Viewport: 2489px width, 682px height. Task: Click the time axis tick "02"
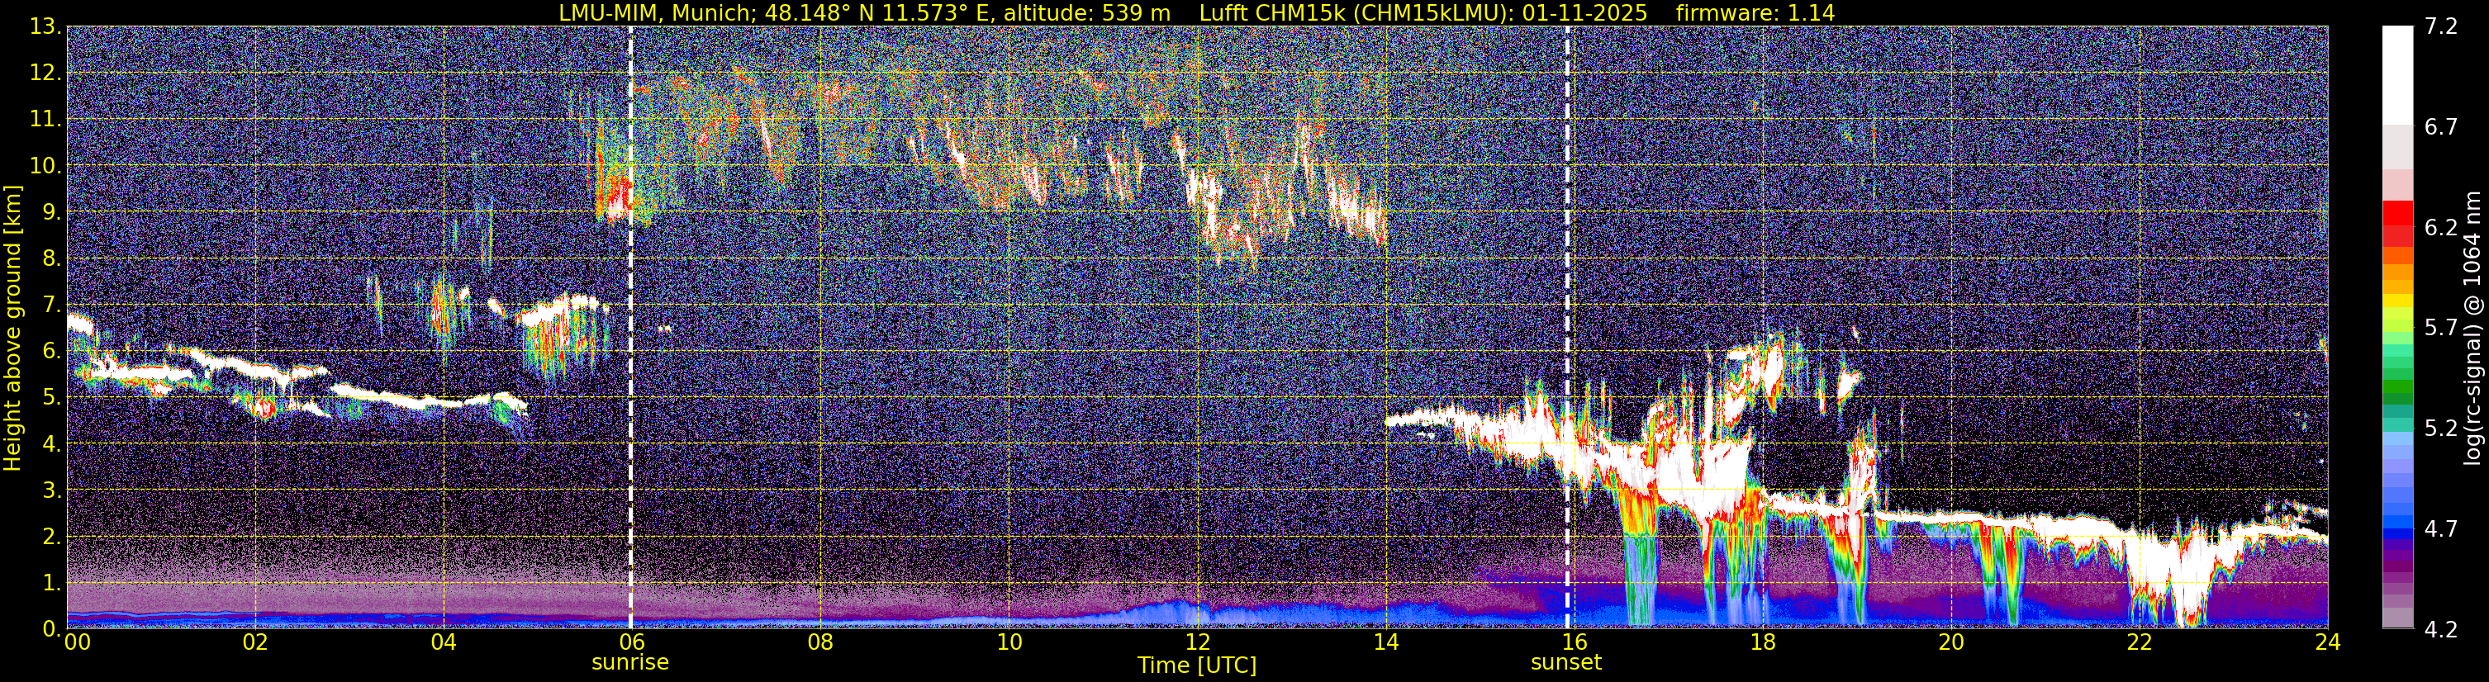click(255, 643)
